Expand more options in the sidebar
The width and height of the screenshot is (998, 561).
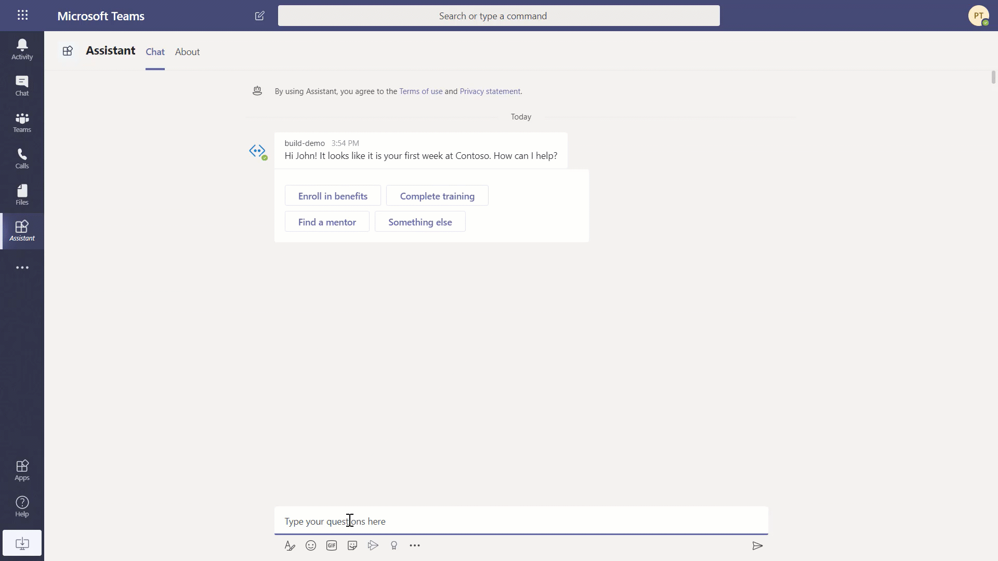tap(22, 267)
